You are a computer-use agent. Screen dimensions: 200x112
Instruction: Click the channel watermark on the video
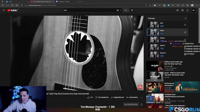140,87
